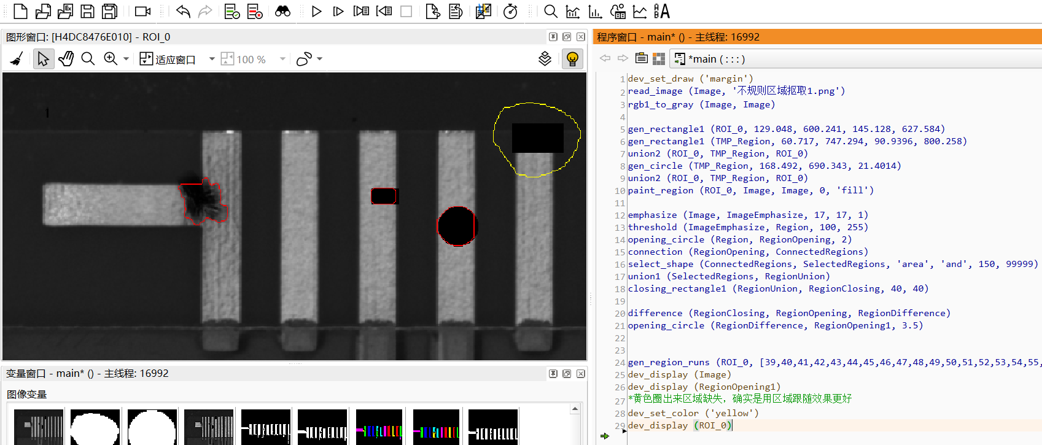Open the gray histogram tool
Image resolution: width=1042 pixels, height=445 pixels.
pos(573,11)
